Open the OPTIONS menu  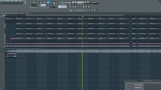tap(16, 1)
